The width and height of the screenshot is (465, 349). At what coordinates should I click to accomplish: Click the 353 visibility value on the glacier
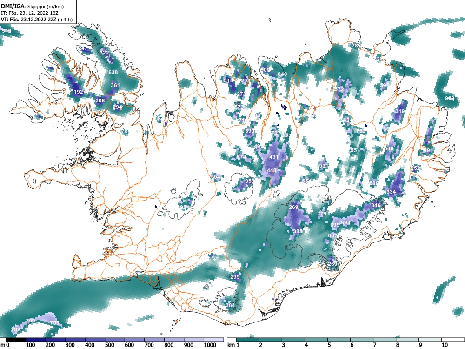click(250, 181)
